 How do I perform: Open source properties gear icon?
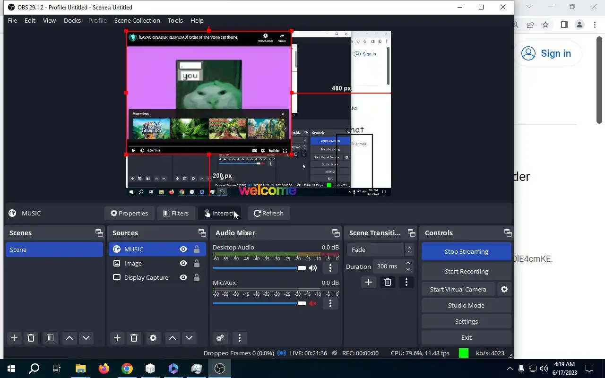point(153,338)
